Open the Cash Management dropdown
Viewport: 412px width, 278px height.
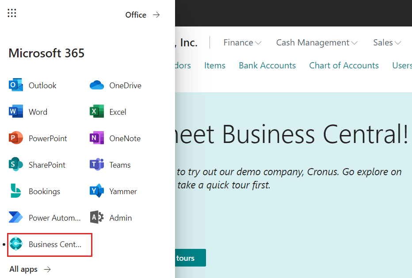(317, 42)
